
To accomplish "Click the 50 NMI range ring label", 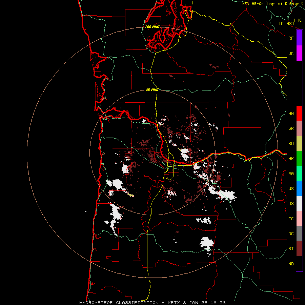I will pyautogui.click(x=152, y=89).
